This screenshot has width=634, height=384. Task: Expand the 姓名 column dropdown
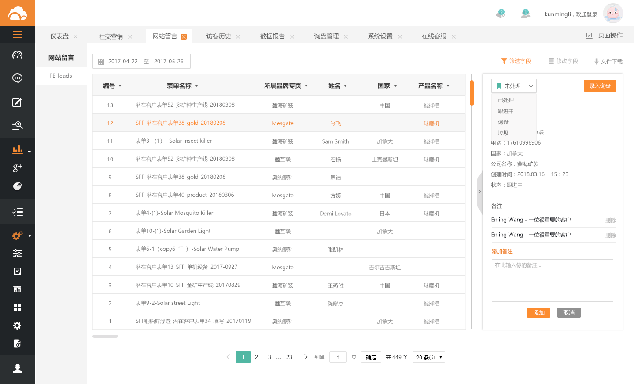coord(345,86)
